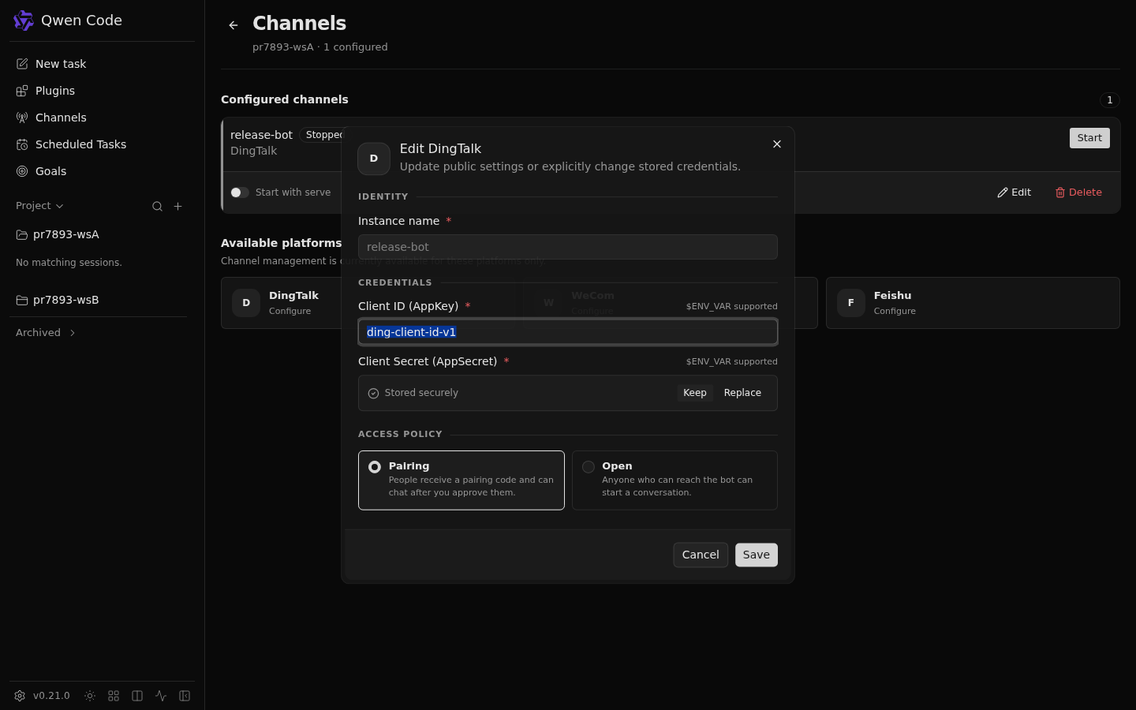Start the release-bot channel
Screen dimensions: 1136x710
coord(1089,138)
